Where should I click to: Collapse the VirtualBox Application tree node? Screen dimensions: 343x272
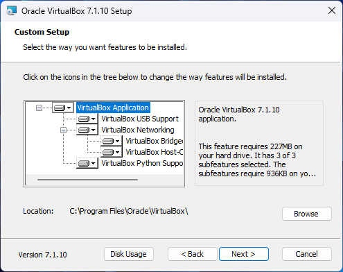coord(39,108)
